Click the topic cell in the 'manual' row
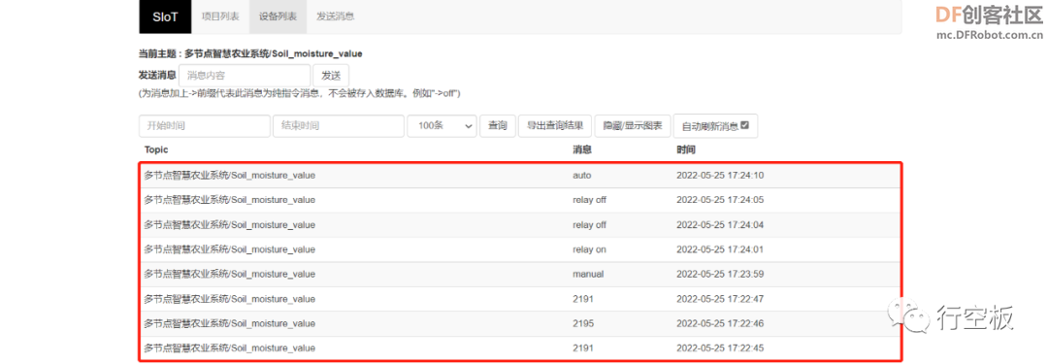This screenshot has height=364, width=1048. pos(229,274)
